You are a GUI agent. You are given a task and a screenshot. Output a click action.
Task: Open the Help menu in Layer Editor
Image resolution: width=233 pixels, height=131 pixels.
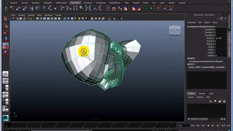pyautogui.click(x=208, y=97)
